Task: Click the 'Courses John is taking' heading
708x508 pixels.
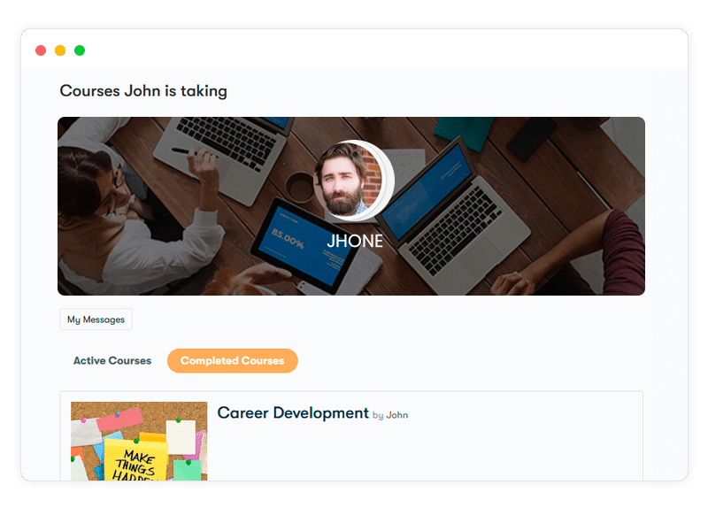Action: click(143, 91)
